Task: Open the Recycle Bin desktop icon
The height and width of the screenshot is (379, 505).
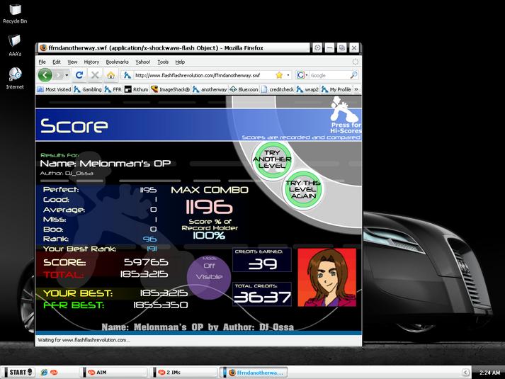Action: click(15, 14)
